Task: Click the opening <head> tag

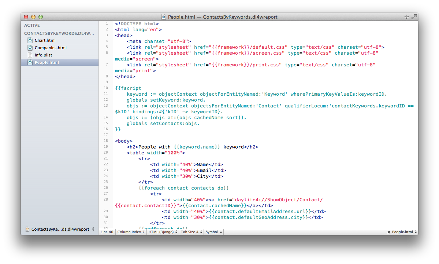Action: point(124,36)
